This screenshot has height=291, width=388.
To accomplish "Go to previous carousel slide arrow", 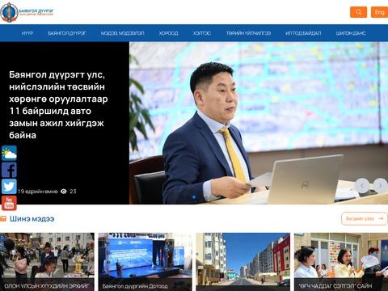I will click(x=362, y=186).
